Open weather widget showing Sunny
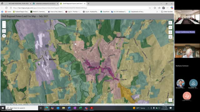 coord(139,108)
